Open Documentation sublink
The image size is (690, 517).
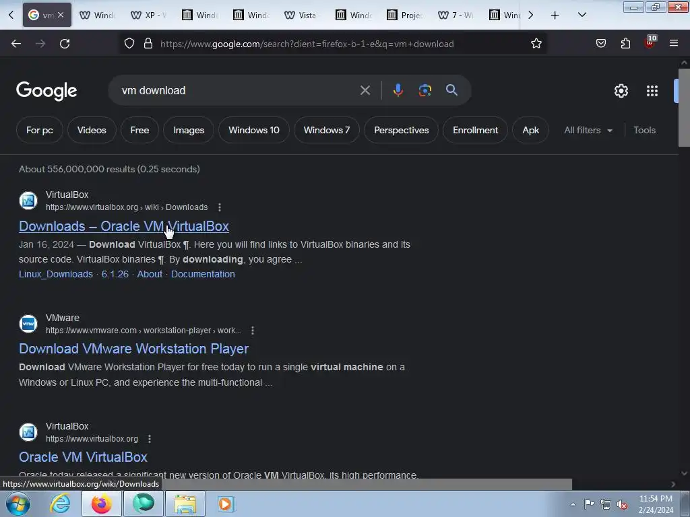click(x=203, y=274)
